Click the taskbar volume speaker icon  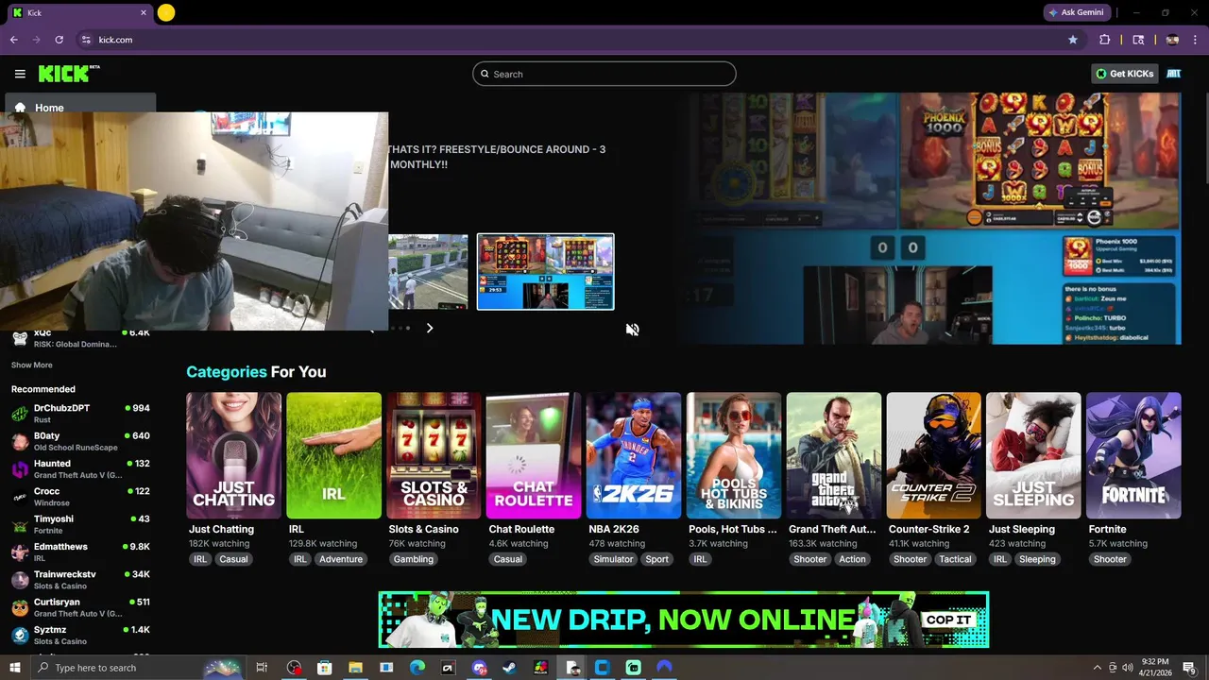[1128, 668]
